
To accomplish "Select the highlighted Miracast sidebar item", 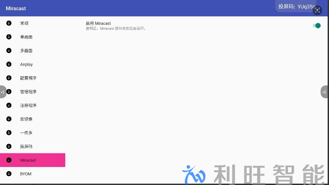I will click(32, 160).
